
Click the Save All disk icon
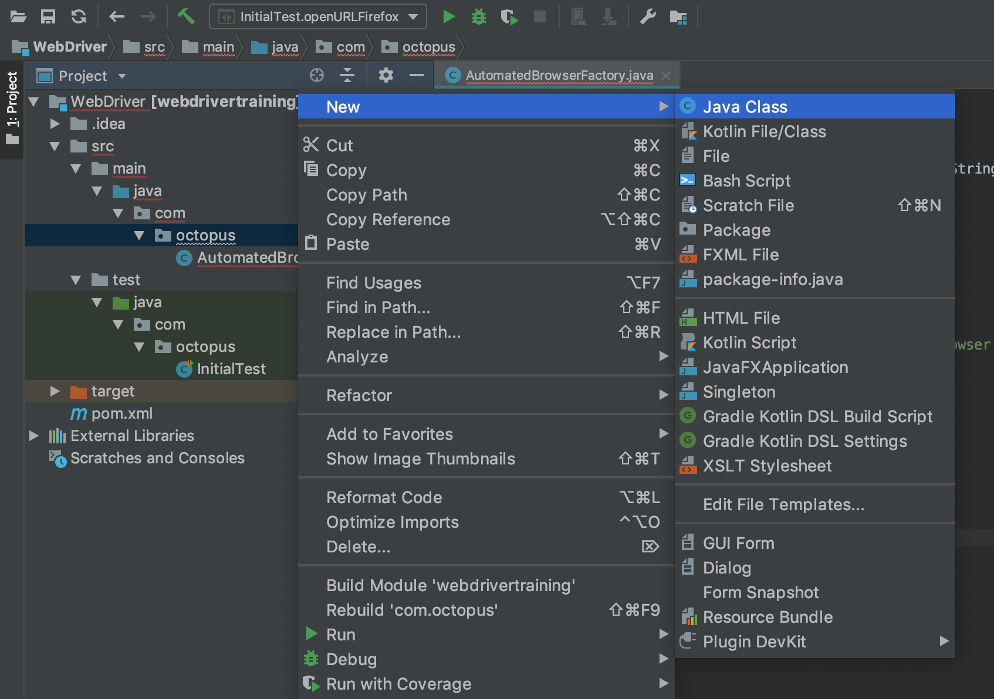48,16
